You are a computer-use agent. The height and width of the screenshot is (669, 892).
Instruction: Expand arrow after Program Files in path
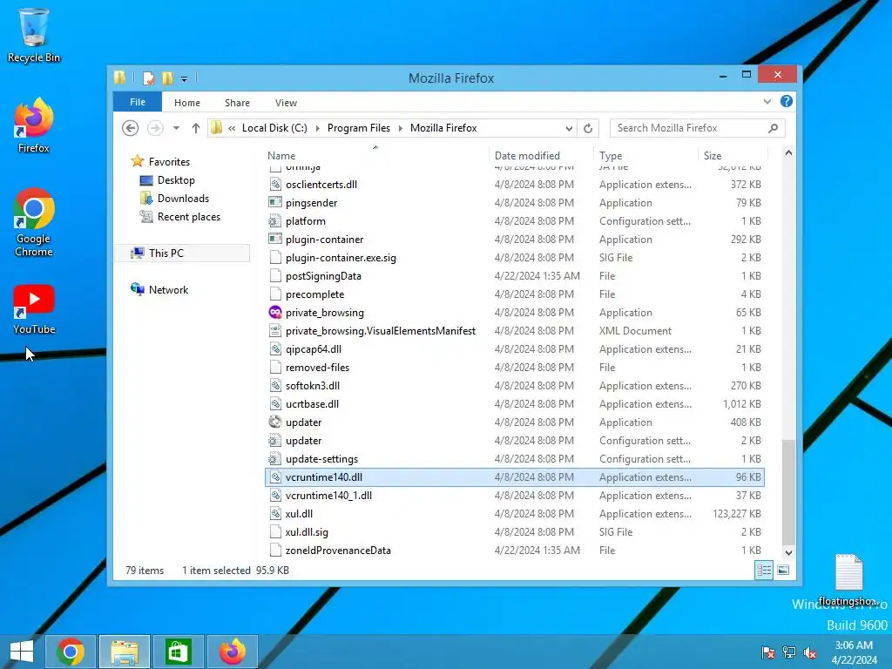pyautogui.click(x=401, y=129)
